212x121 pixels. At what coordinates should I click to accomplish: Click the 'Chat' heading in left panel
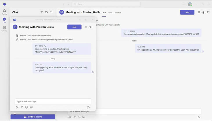click(x=15, y=12)
